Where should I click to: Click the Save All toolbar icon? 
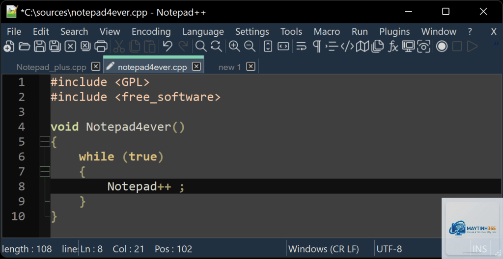coord(55,47)
